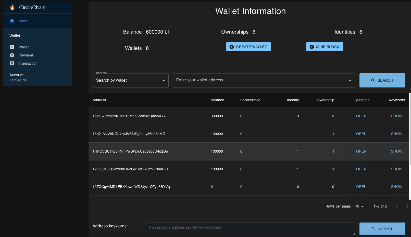The height and width of the screenshot is (237, 411).
Task: Open the rows per page dropdown
Action: coord(359,206)
